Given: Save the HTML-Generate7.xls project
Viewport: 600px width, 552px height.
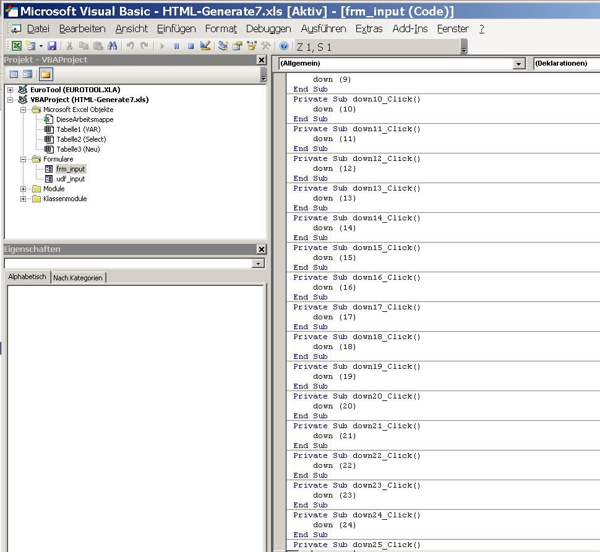Looking at the screenshot, I should coord(52,46).
